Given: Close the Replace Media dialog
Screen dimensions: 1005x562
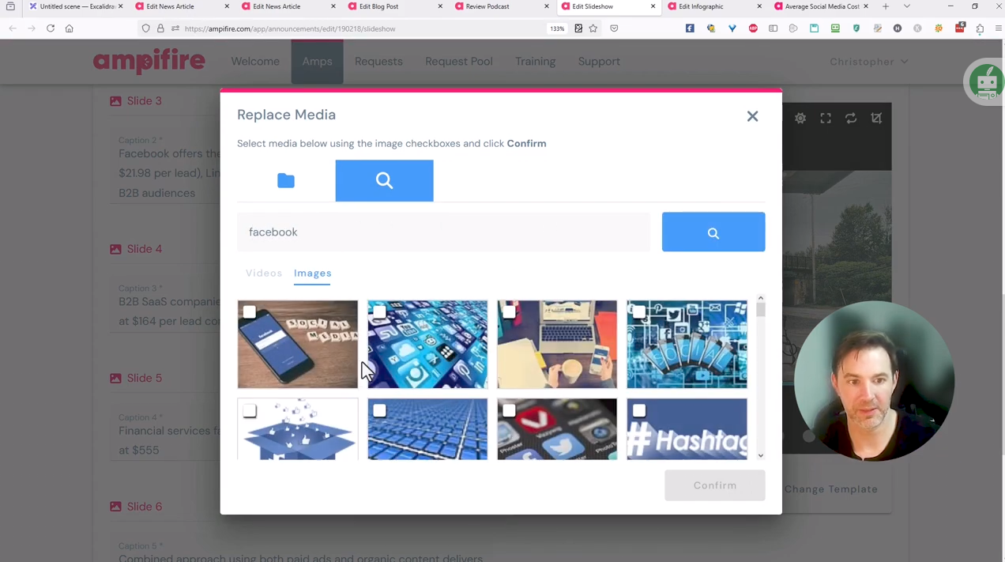Looking at the screenshot, I should click(x=752, y=116).
